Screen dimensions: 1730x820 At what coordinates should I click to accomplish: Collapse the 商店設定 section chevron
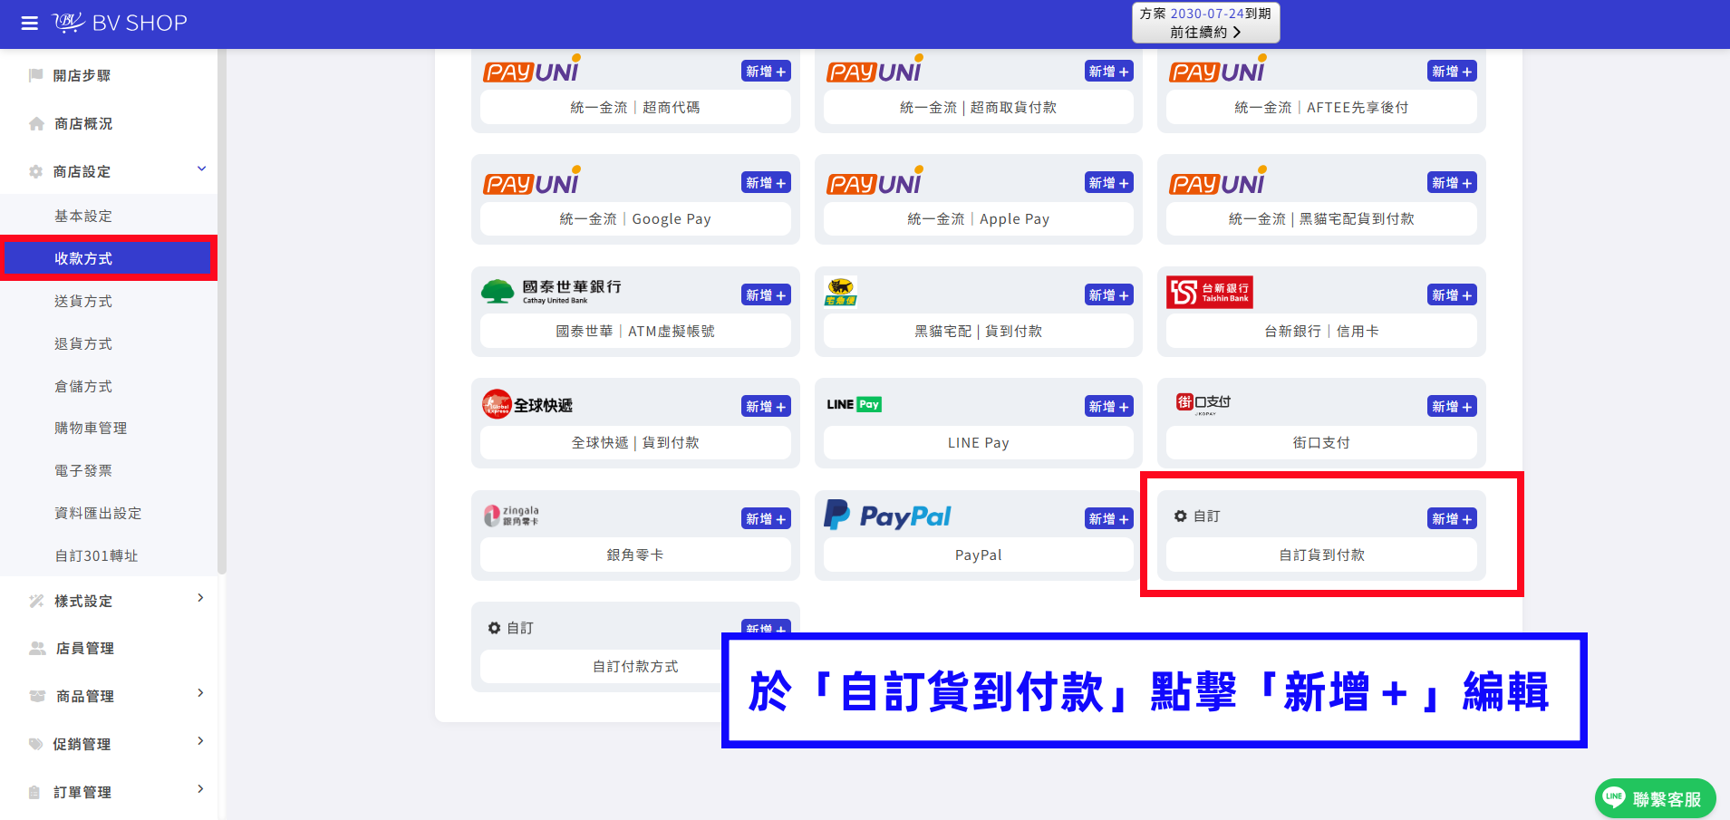pyautogui.click(x=201, y=169)
